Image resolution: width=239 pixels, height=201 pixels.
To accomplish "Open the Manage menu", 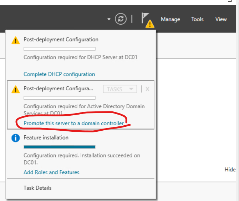I will 171,19.
